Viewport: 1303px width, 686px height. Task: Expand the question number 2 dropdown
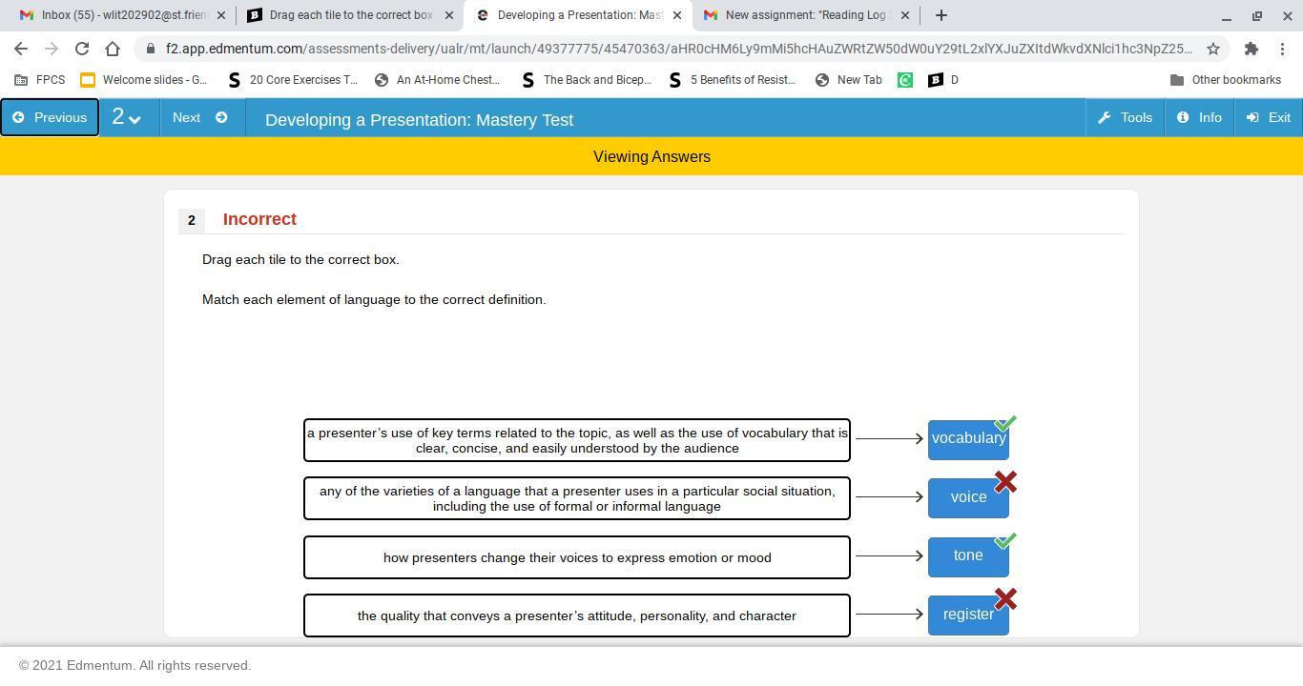(x=128, y=117)
